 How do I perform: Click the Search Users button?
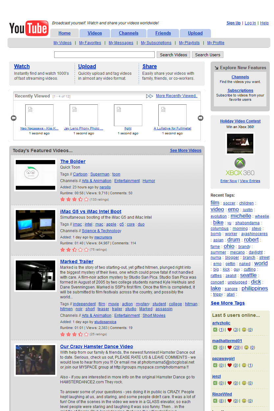pos(208,55)
